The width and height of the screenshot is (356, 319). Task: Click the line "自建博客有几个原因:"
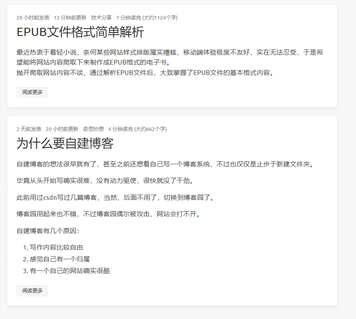(48, 231)
